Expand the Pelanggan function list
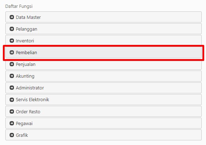The height and width of the screenshot is (145, 206). (104, 29)
